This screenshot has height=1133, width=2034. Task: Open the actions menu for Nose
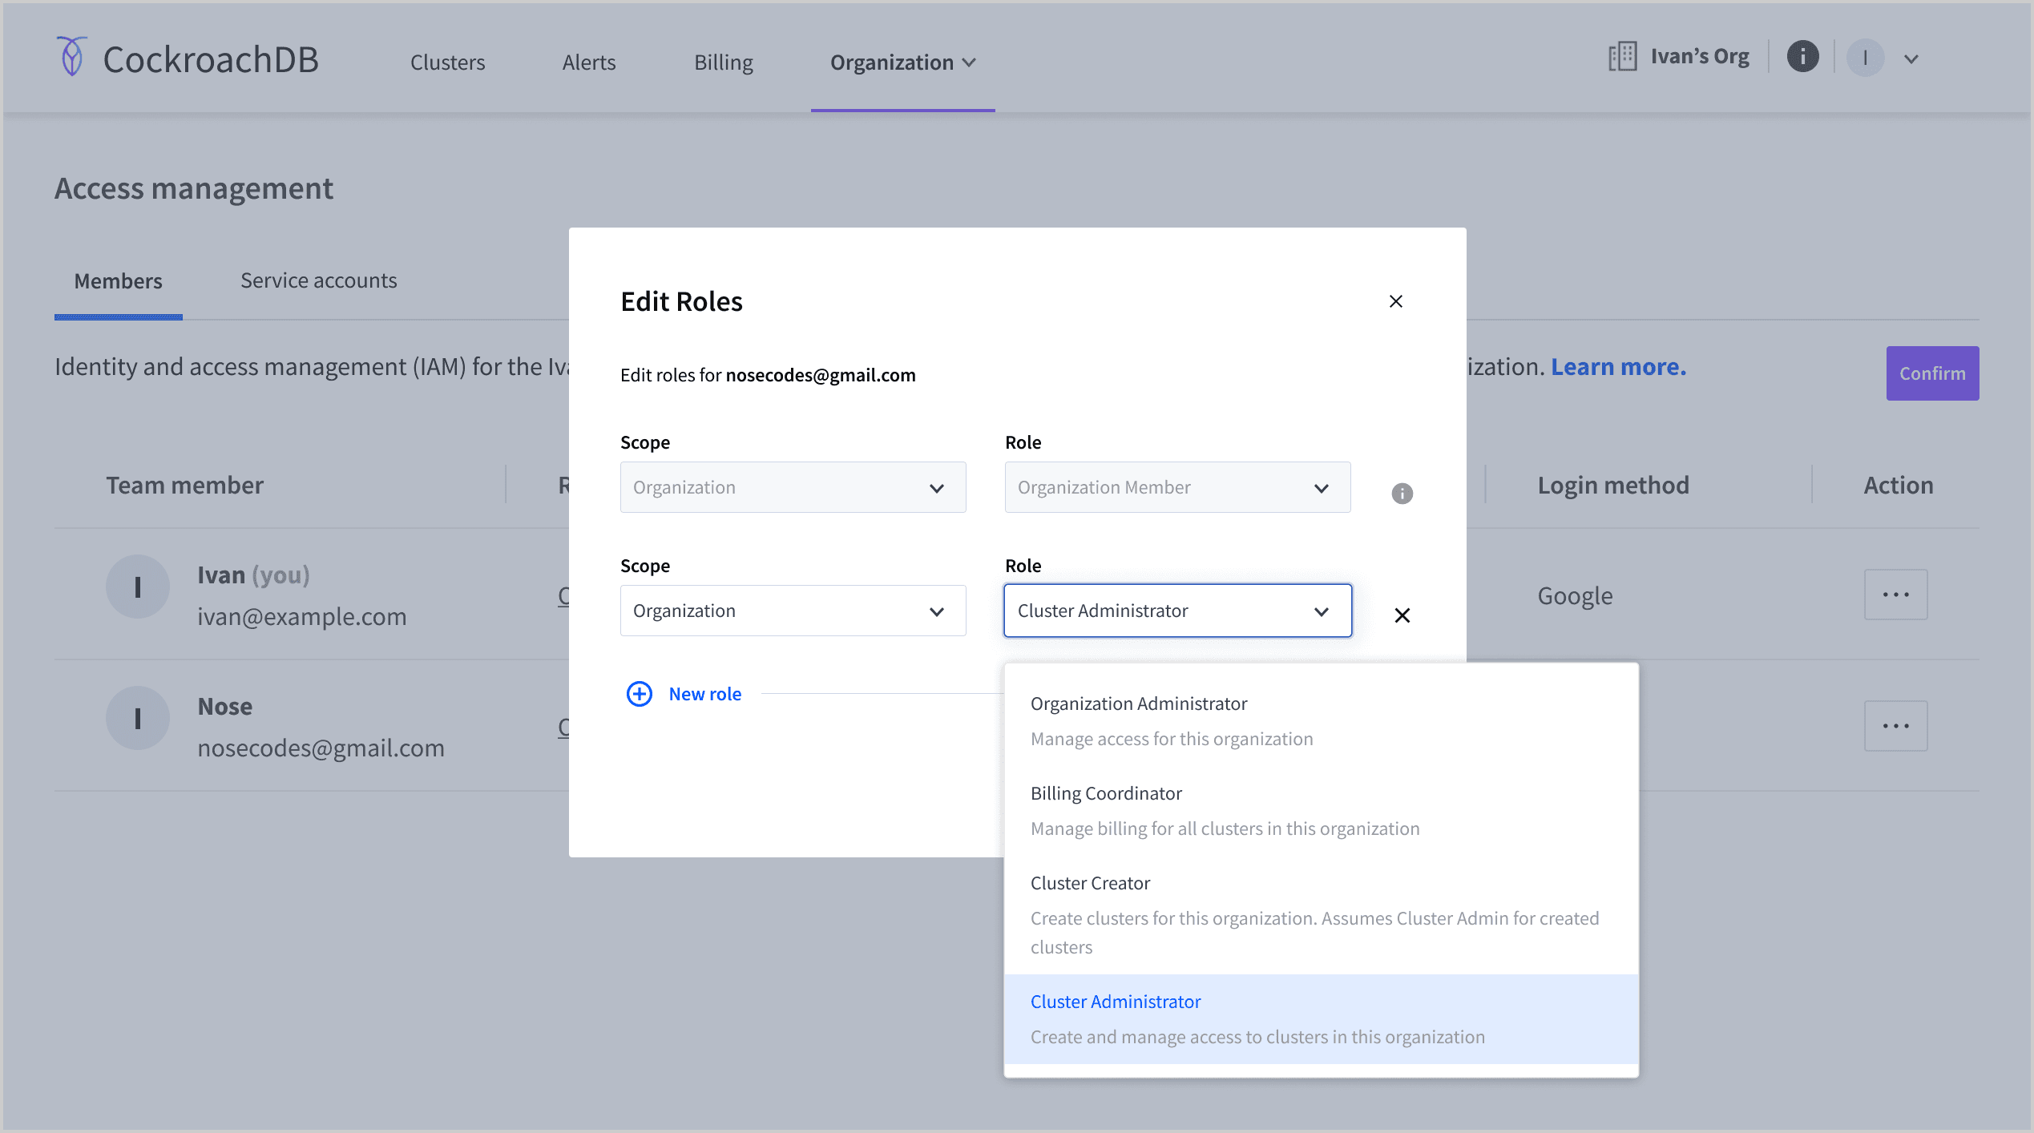pos(1896,726)
